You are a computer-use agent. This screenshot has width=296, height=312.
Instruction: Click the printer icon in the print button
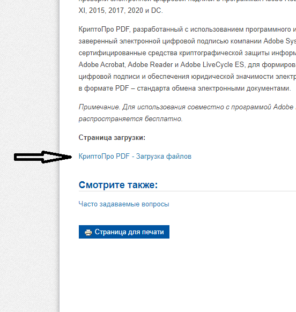(88, 232)
